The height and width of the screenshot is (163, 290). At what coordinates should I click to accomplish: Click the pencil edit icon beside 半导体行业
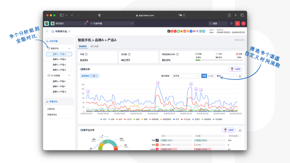click(x=69, y=31)
